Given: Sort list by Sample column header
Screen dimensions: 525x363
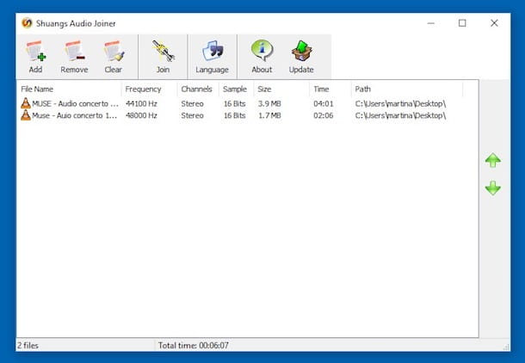Looking at the screenshot, I should click(x=237, y=89).
